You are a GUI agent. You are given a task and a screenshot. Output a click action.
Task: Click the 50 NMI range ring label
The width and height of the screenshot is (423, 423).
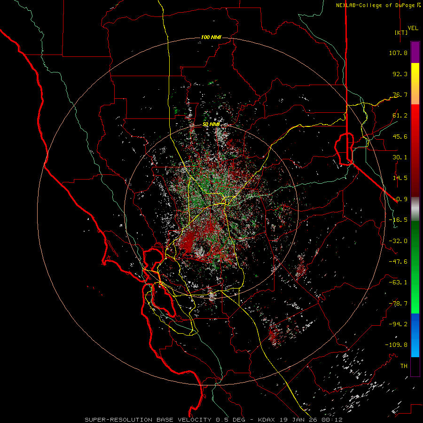211,125
